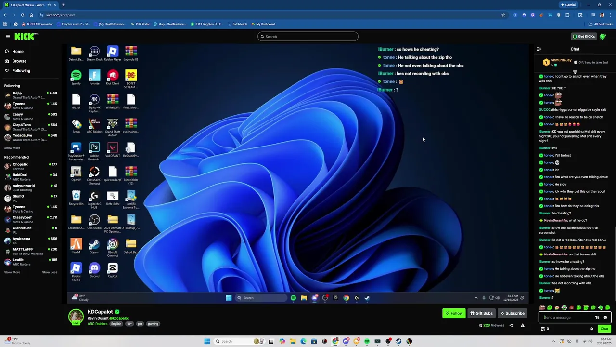Click the first quick emote above chat input
This screenshot has height=347, width=616.
coord(542,307)
